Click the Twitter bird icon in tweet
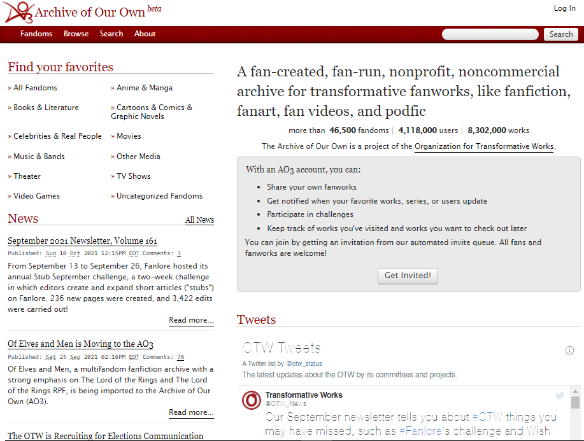584x441 pixels. (559, 395)
